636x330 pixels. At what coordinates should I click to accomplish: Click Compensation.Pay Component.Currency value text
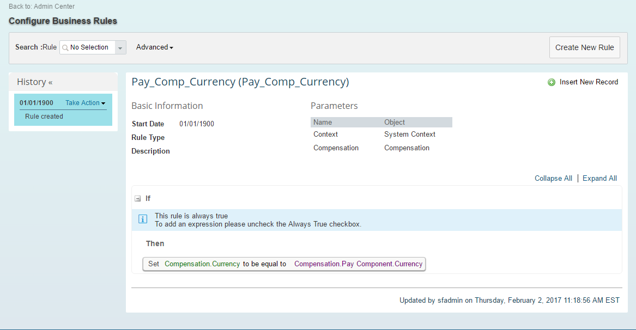point(358,264)
